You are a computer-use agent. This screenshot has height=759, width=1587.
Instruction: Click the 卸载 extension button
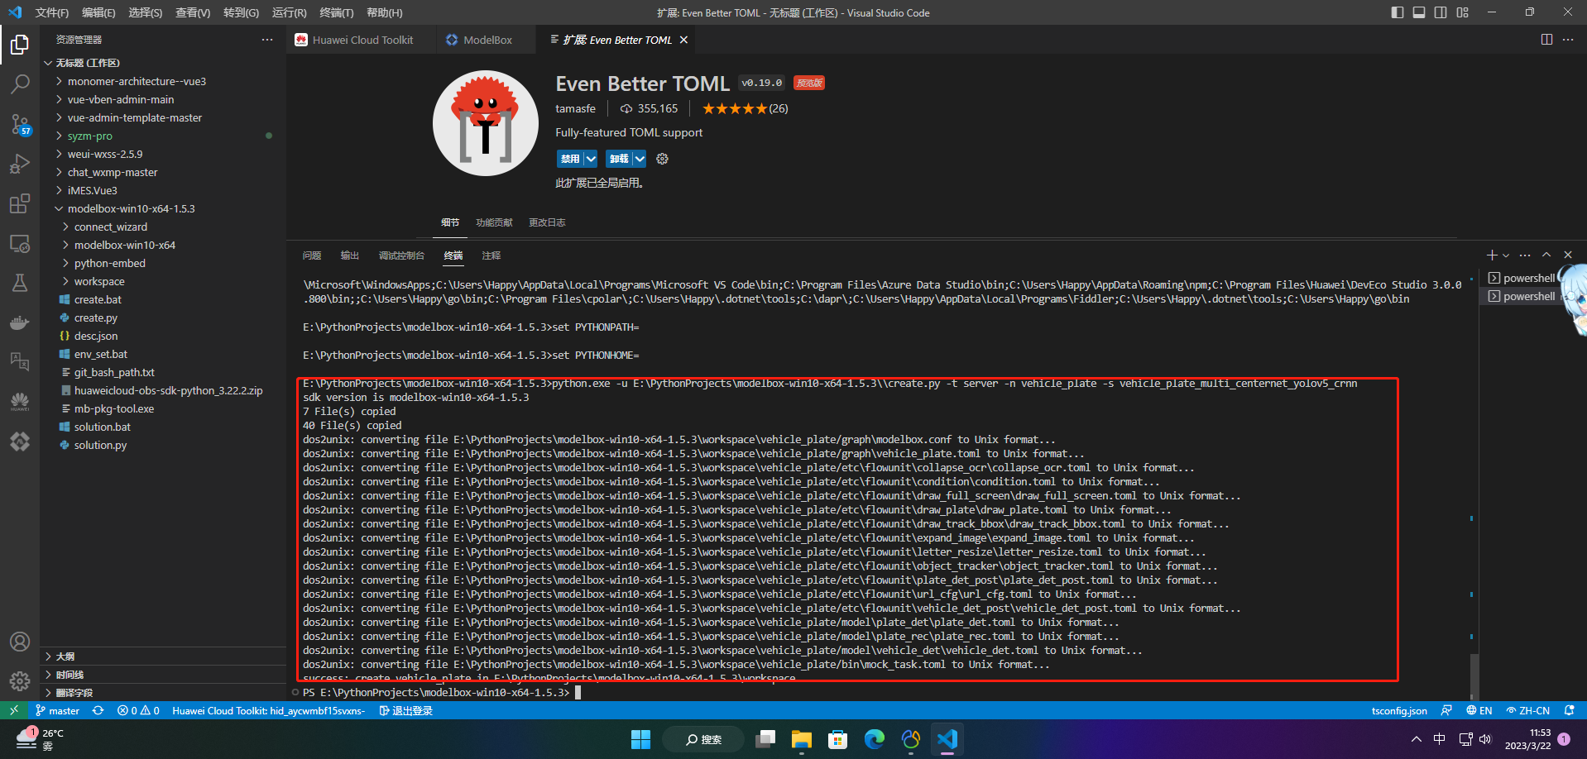[619, 159]
